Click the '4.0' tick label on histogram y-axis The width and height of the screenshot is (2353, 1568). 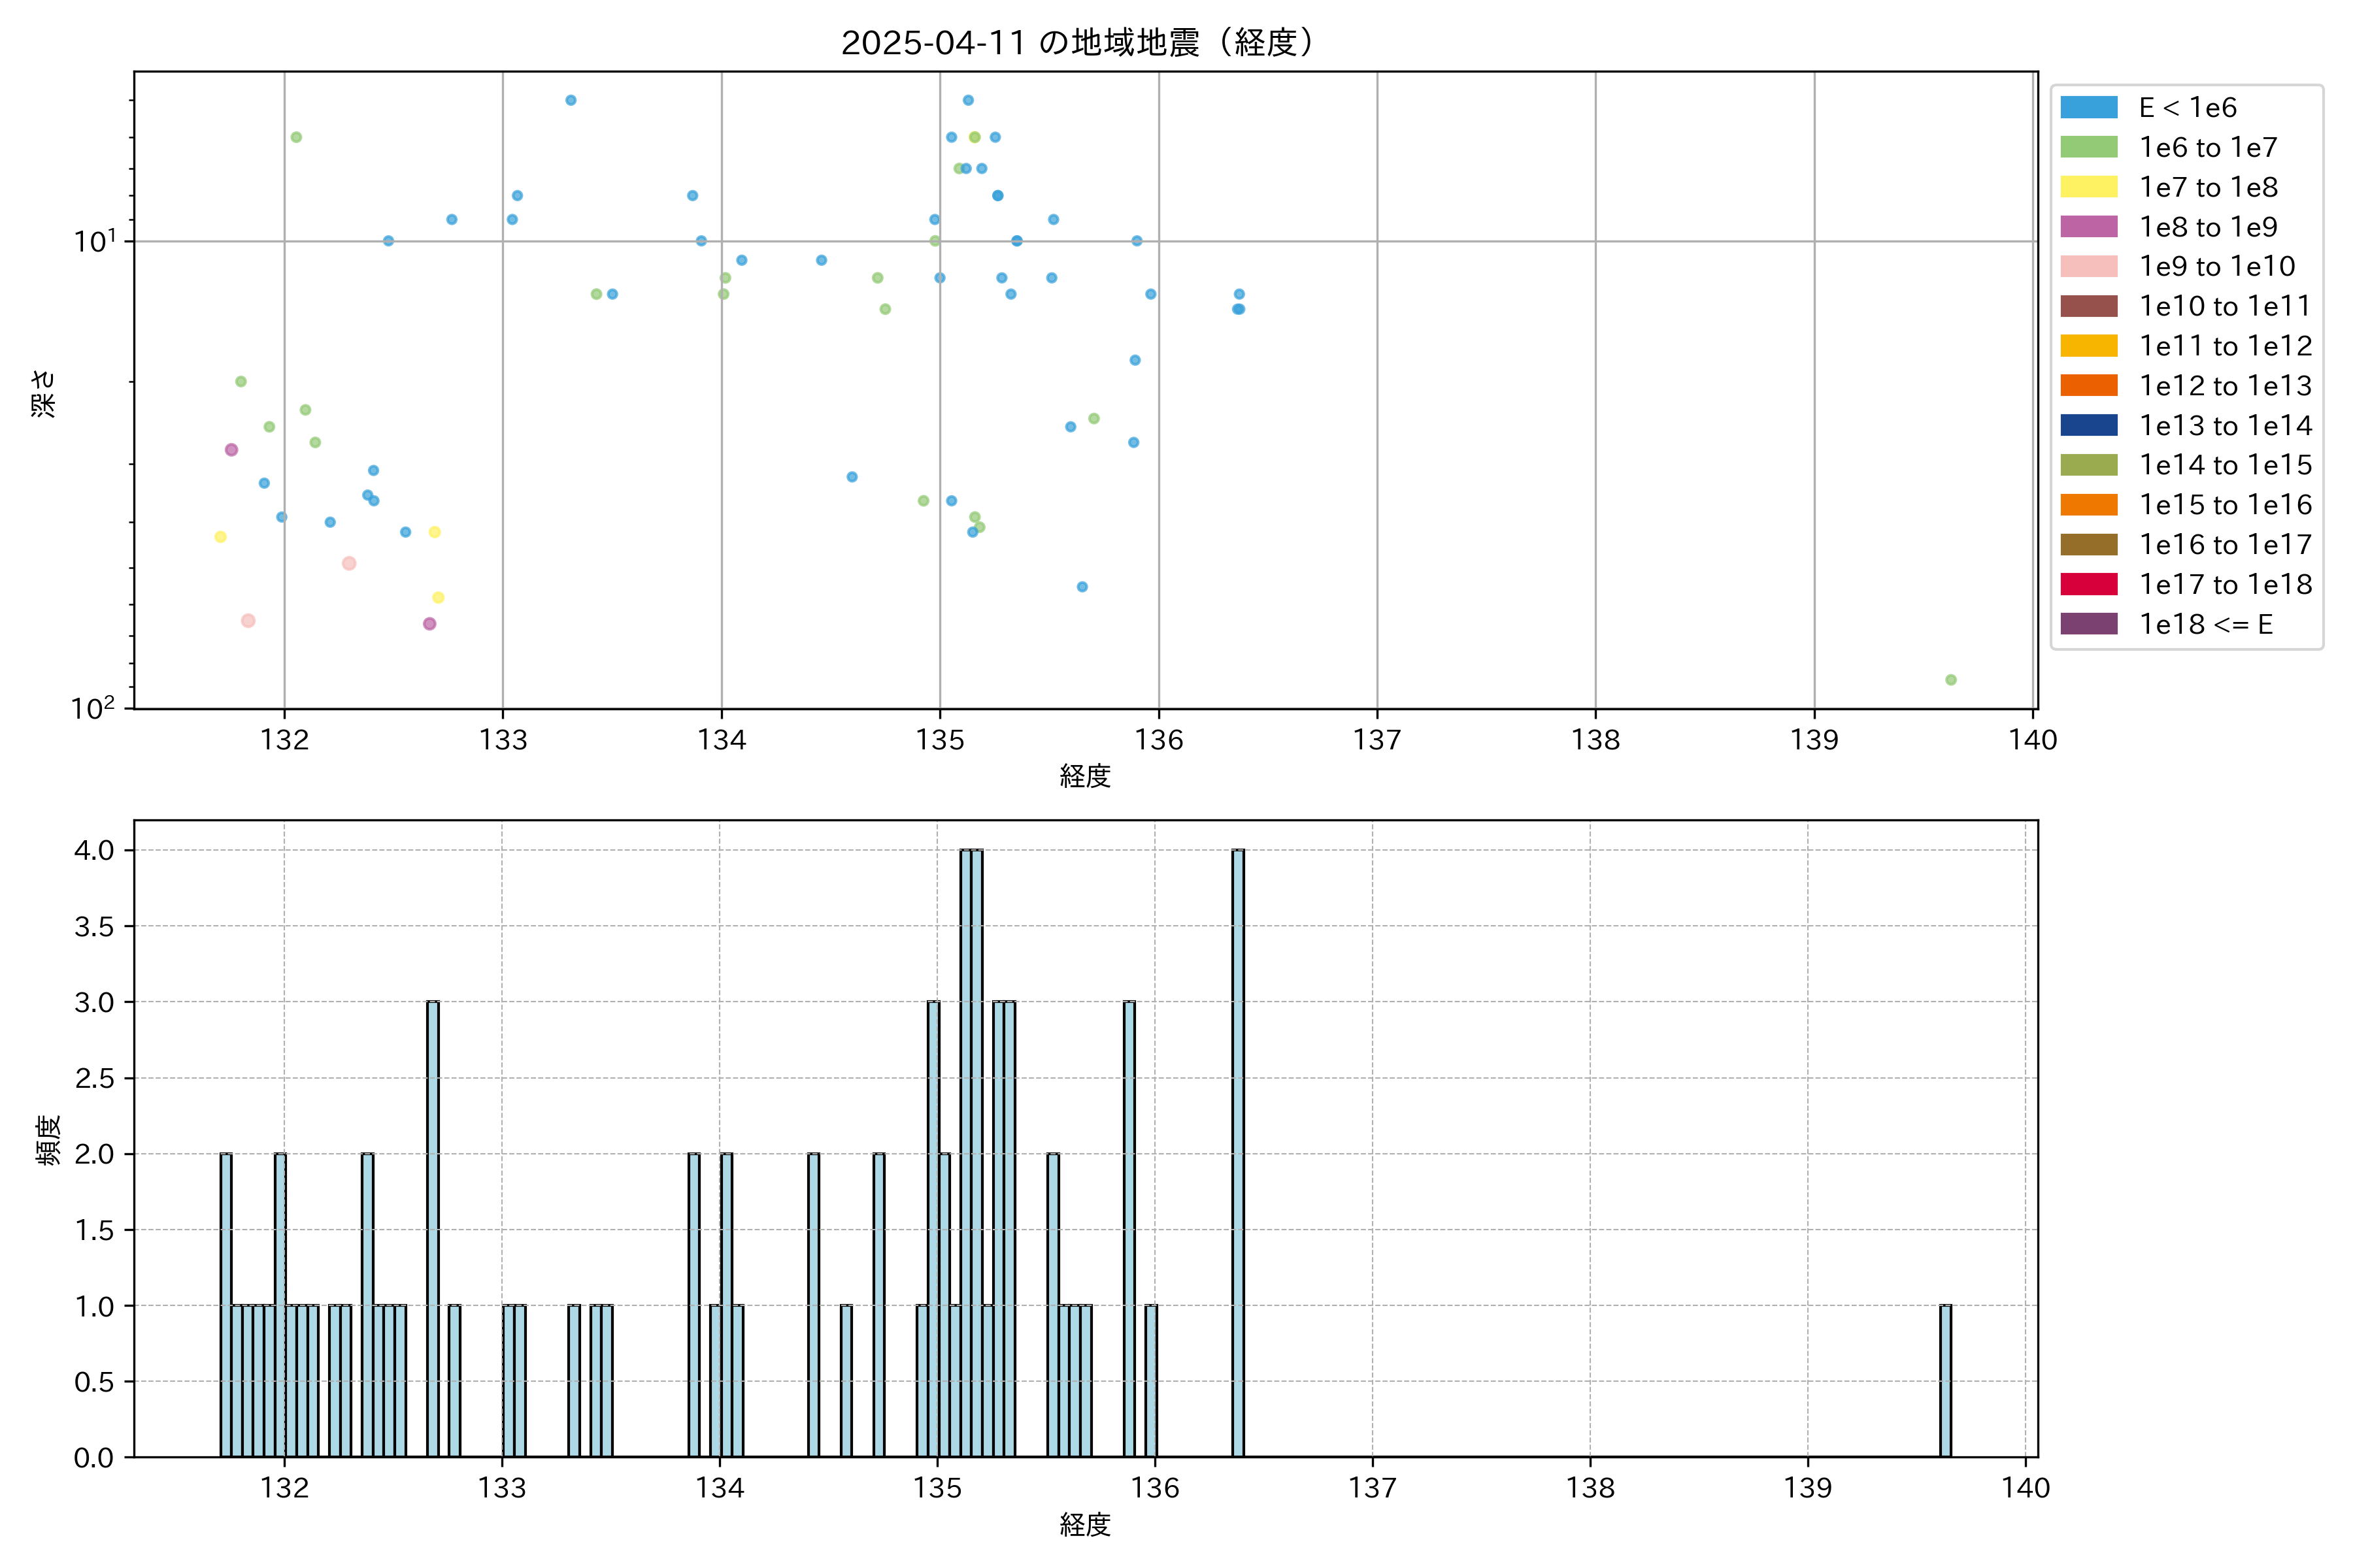tap(94, 850)
